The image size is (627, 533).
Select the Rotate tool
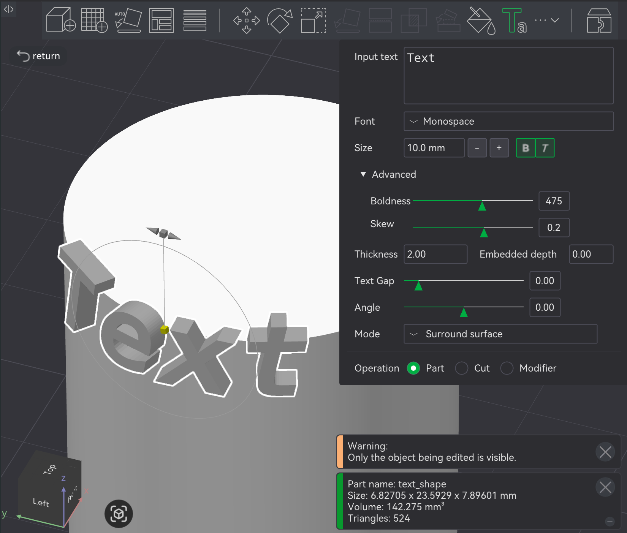coord(280,20)
